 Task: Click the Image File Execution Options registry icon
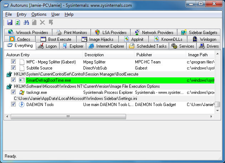coord(9,86)
